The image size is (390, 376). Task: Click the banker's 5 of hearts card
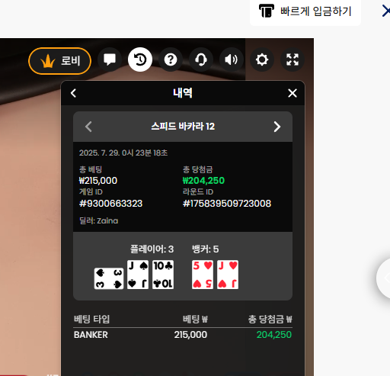203,275
